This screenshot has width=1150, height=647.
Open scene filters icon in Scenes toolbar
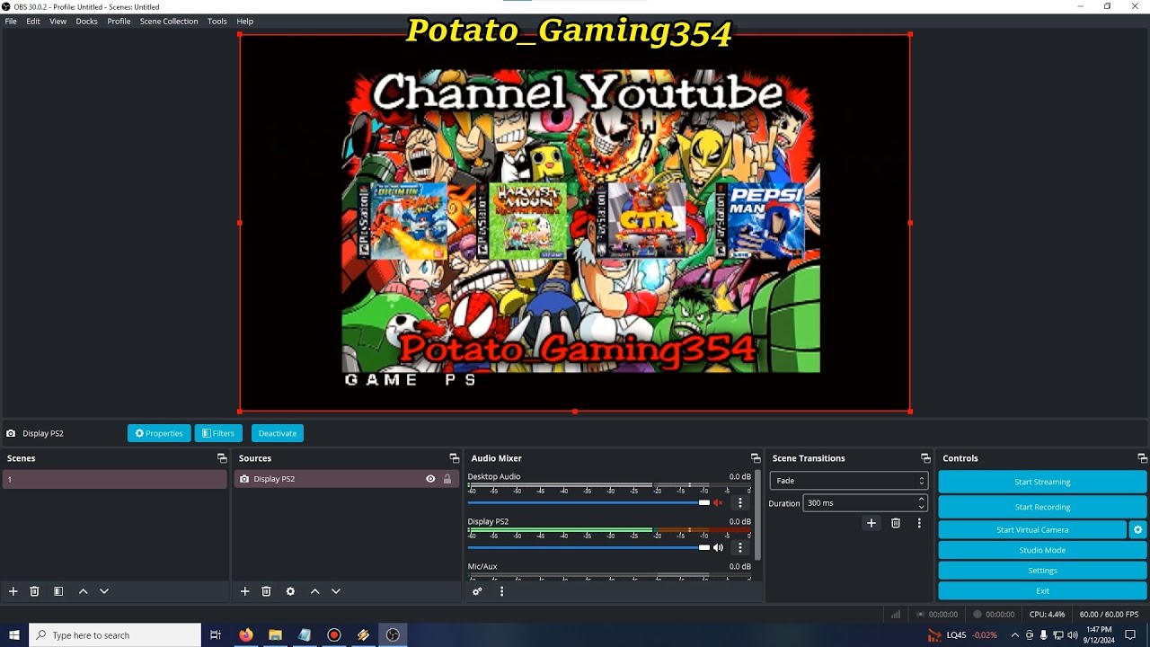tap(58, 591)
